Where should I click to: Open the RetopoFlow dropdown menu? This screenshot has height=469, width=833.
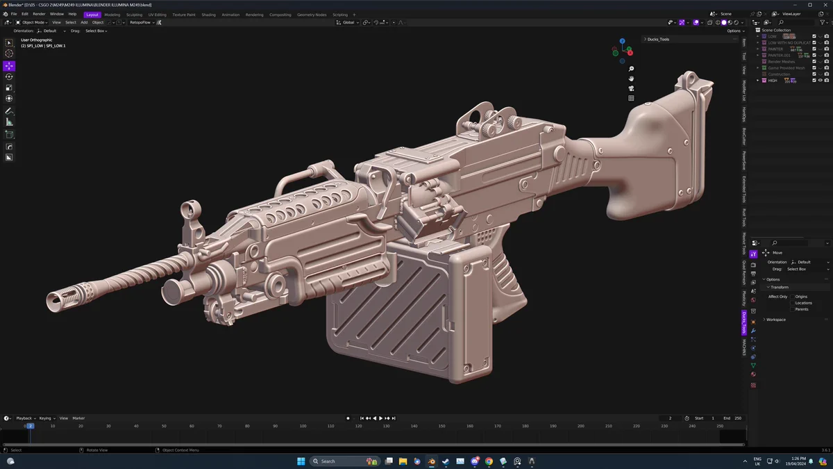coord(142,22)
